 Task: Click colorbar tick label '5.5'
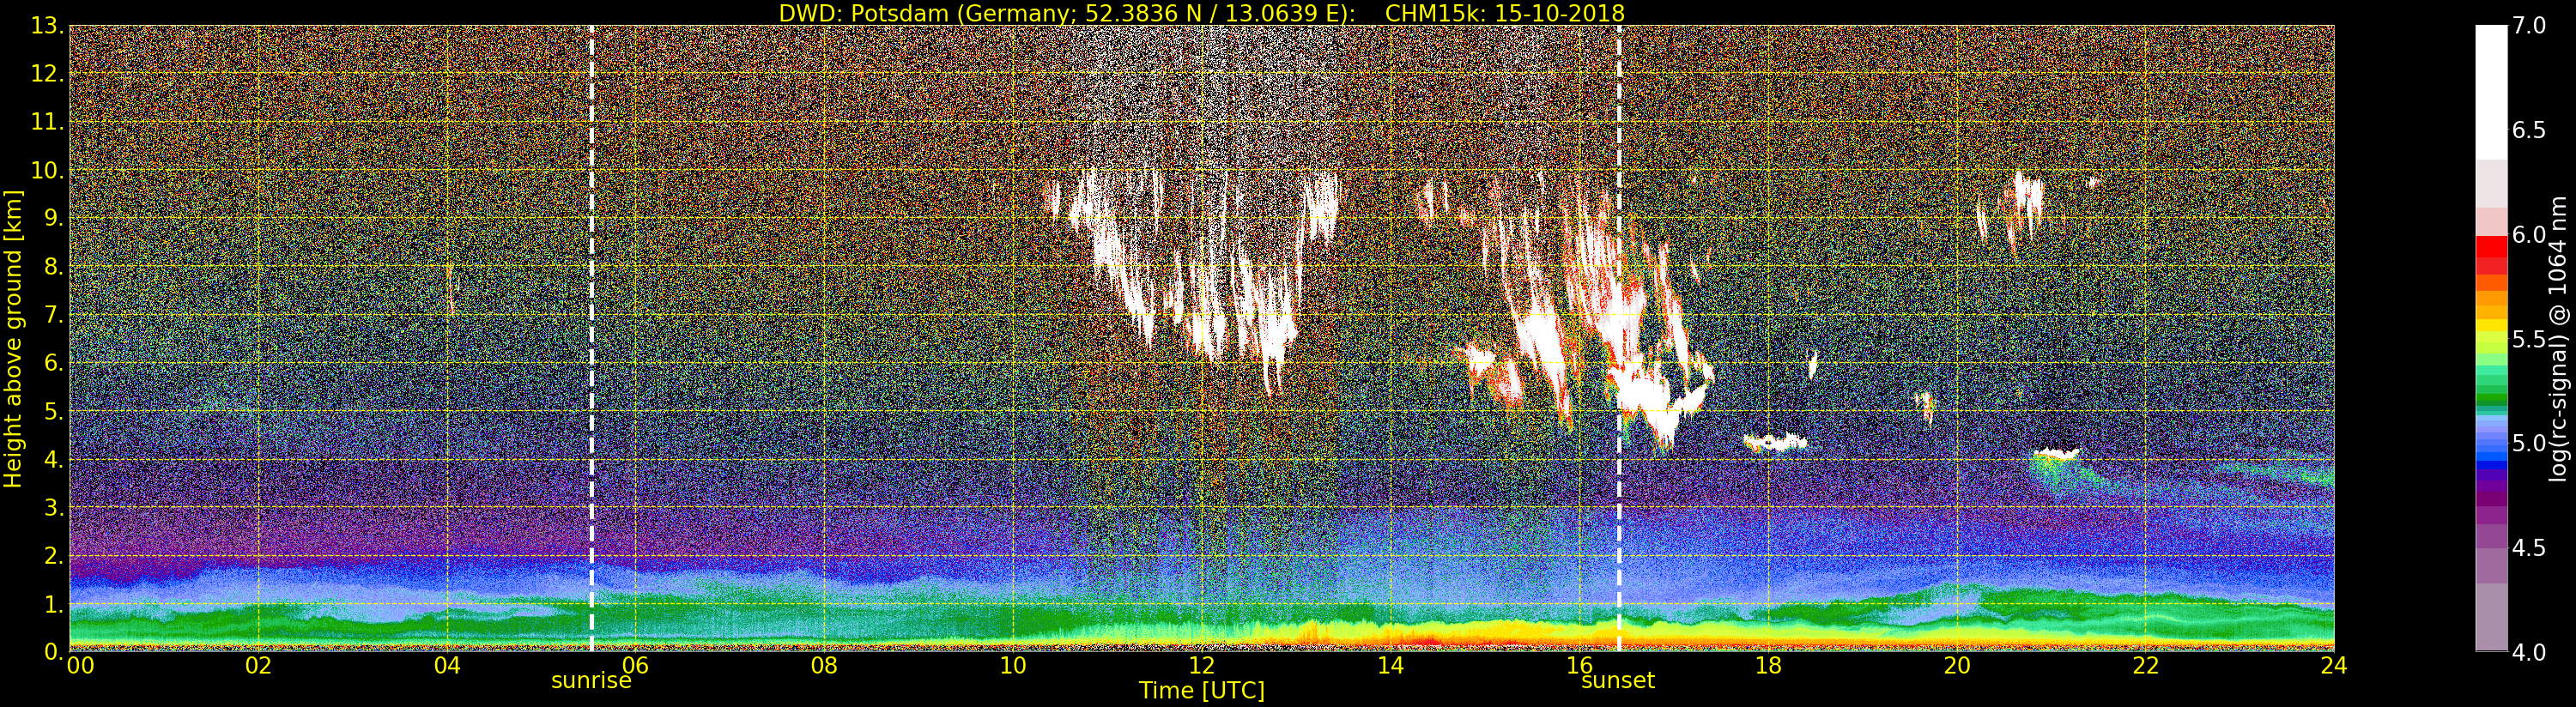click(x=2529, y=339)
